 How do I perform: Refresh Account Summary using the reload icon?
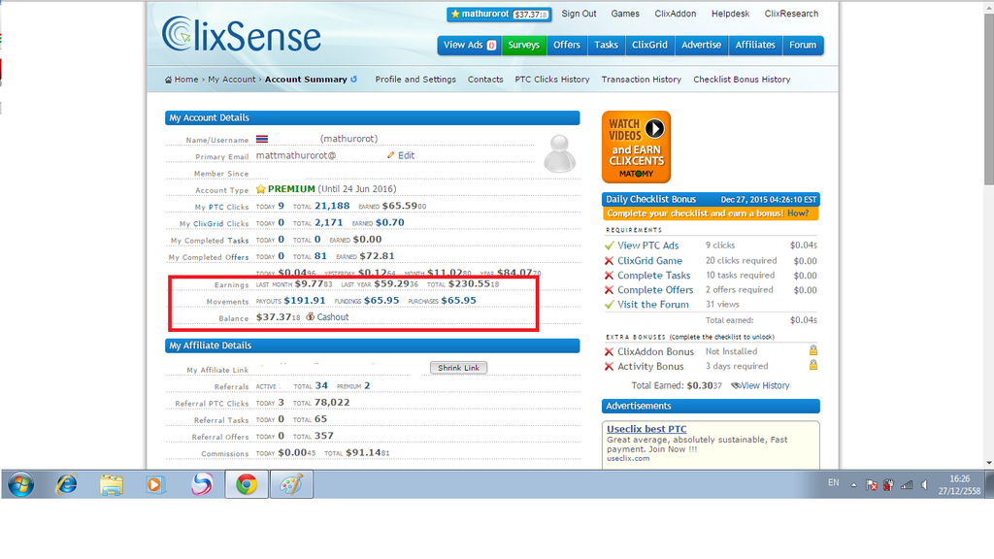coord(353,80)
